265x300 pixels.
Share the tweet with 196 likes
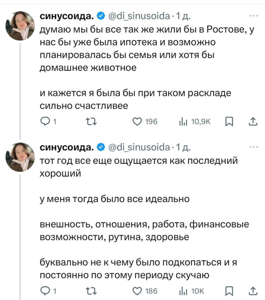[x=253, y=122]
